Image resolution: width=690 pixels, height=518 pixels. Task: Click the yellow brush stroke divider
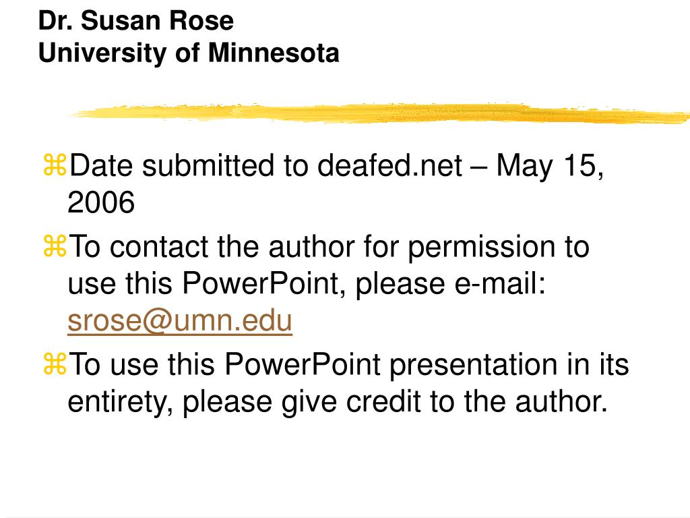pos(379,113)
